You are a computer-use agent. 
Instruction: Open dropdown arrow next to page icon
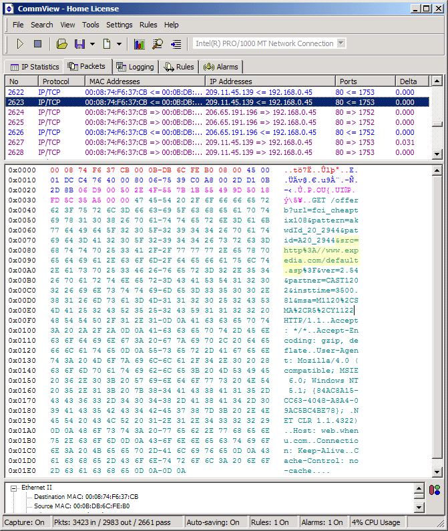click(119, 44)
